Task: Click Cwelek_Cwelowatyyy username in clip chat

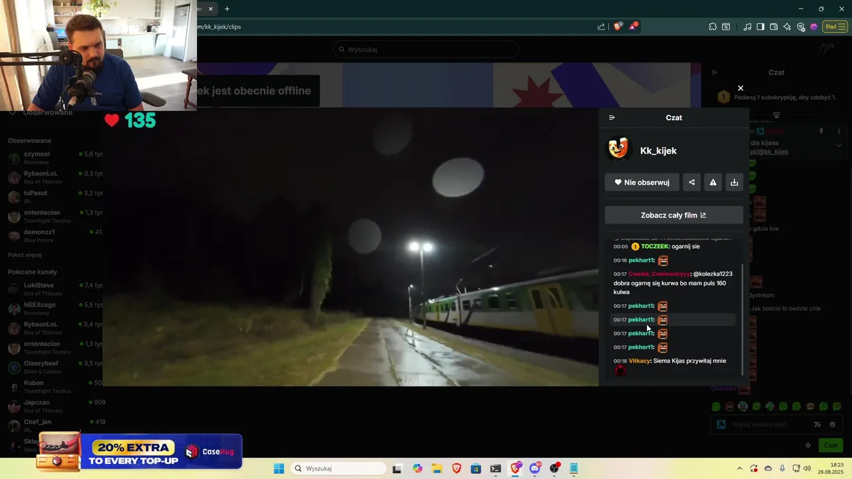Action: click(x=659, y=274)
